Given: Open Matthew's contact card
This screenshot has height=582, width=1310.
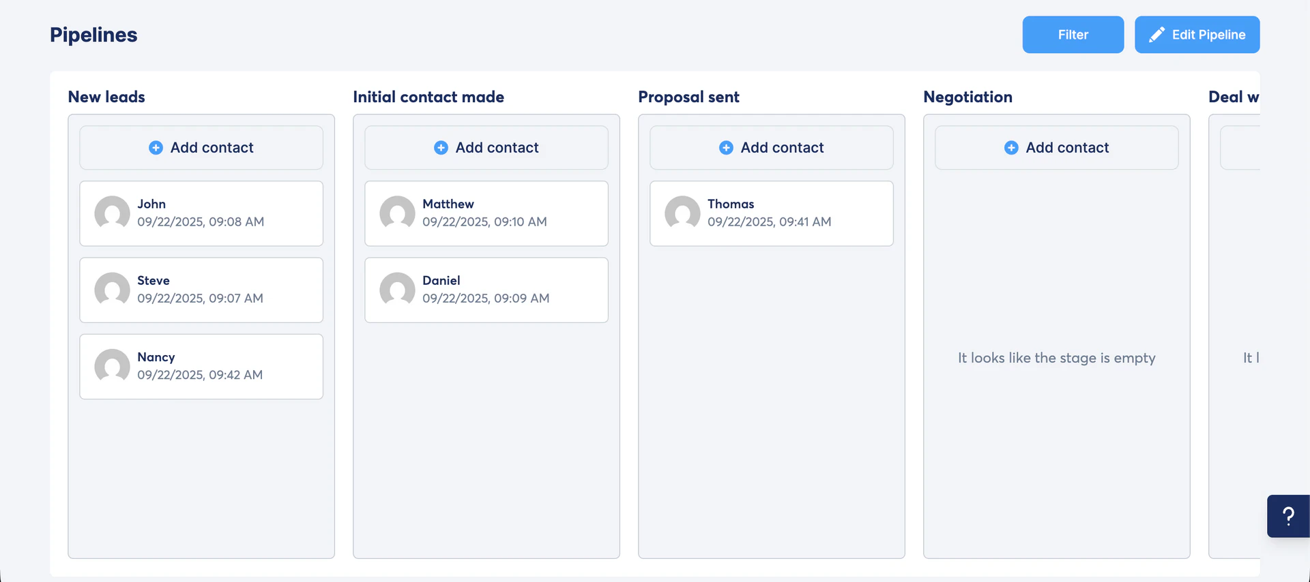Looking at the screenshot, I should coord(486,213).
